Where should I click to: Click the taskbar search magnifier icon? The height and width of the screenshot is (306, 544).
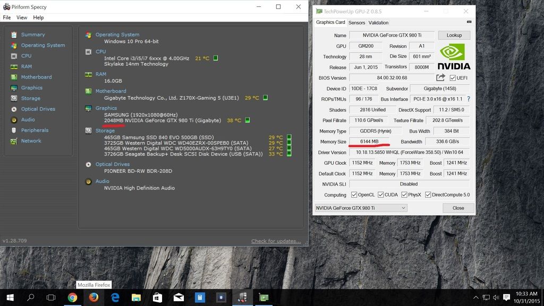[30, 297]
